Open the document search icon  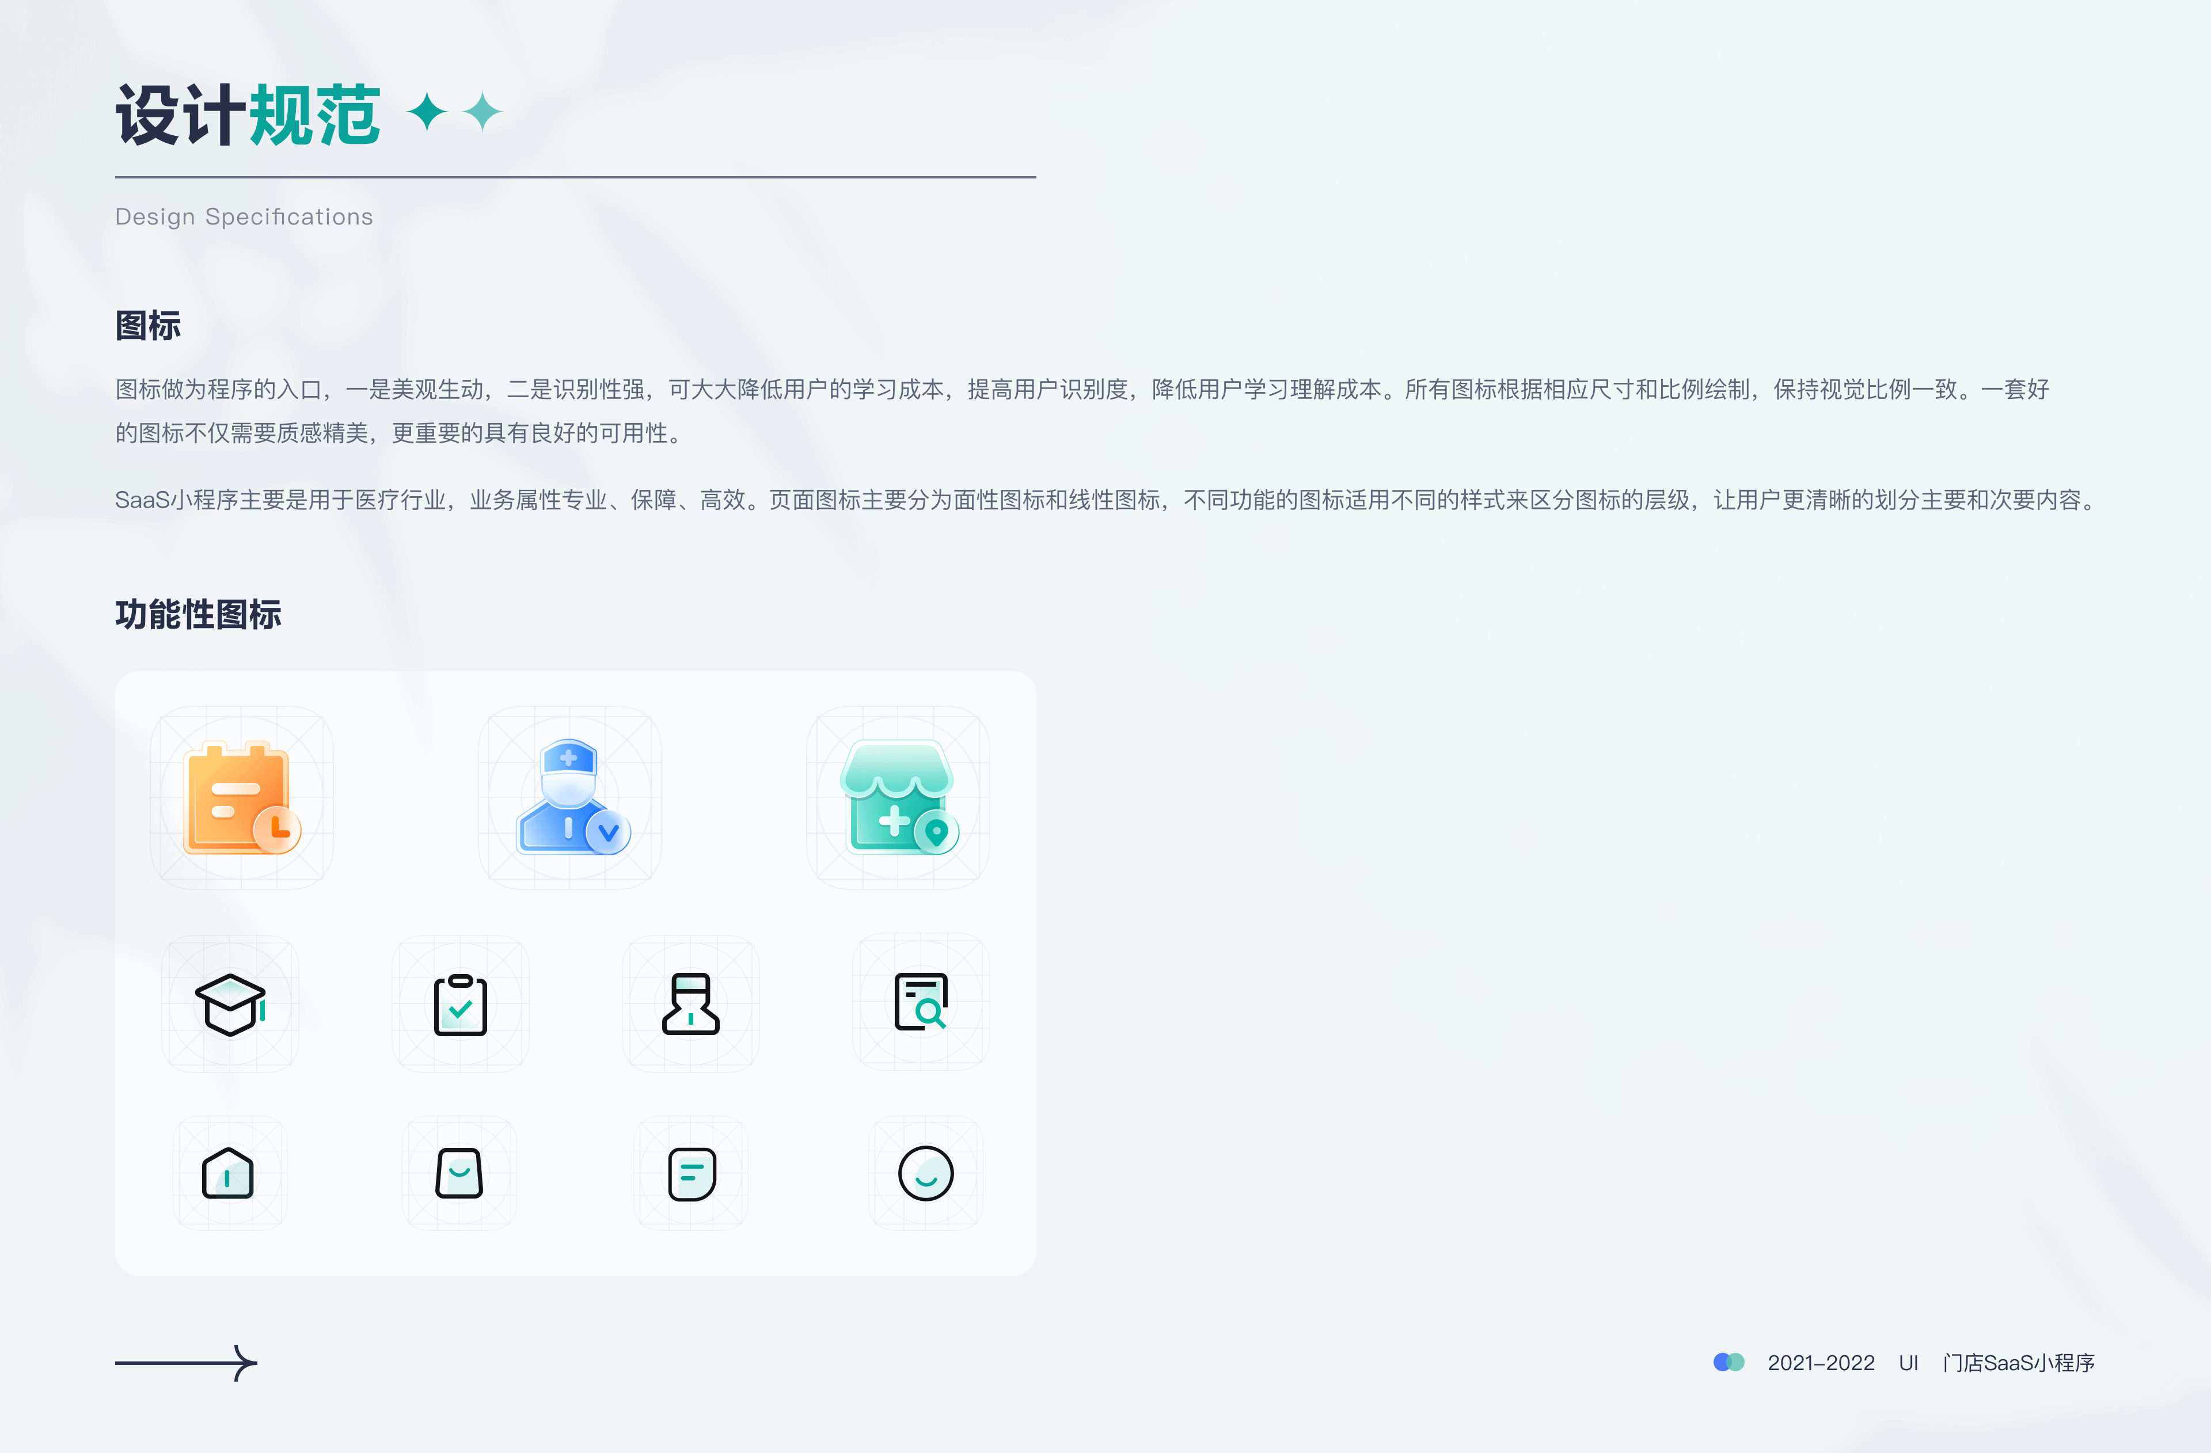tap(922, 1003)
